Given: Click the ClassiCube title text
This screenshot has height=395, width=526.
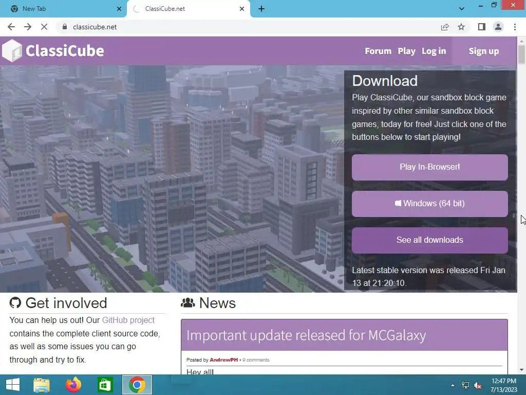Looking at the screenshot, I should click(x=65, y=51).
